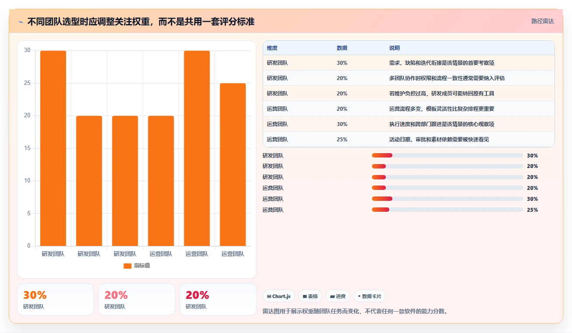Click the footer note starting with 雷达图用于展示
Screen dimensions: 572x333
click(x=355, y=312)
